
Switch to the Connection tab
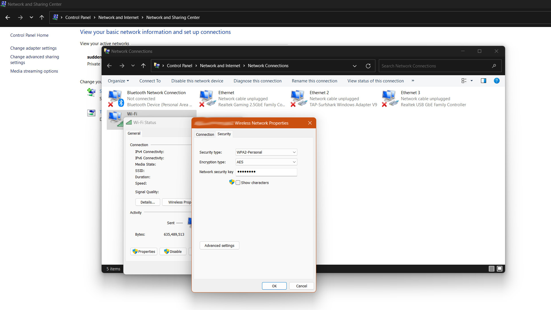click(205, 134)
